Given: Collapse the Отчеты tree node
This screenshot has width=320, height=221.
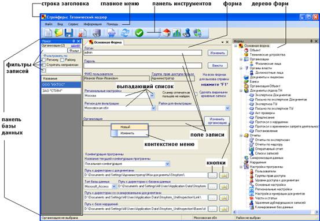Looking at the screenshot, I should click(241, 136).
